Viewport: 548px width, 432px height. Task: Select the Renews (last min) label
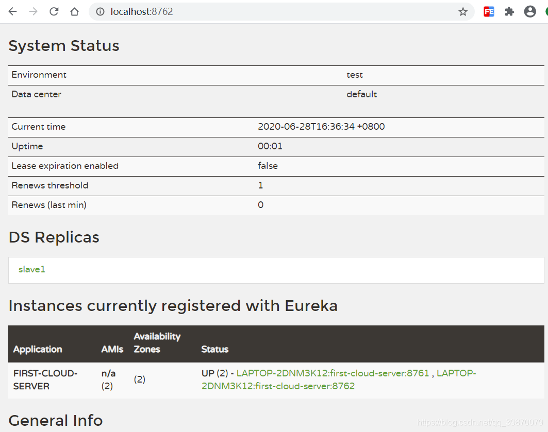pos(49,205)
